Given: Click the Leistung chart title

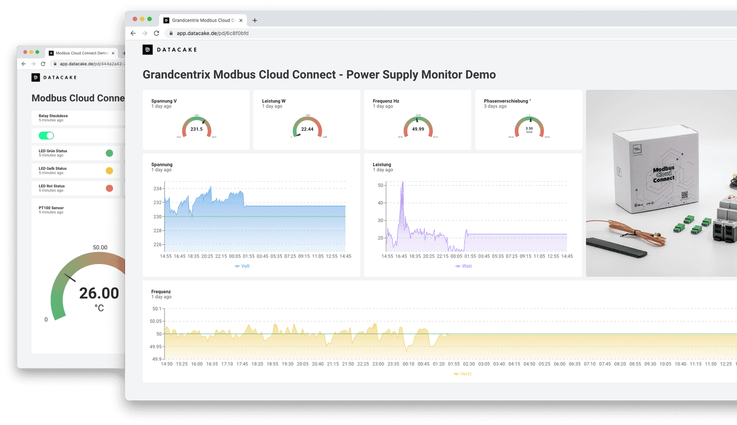Looking at the screenshot, I should [x=382, y=164].
